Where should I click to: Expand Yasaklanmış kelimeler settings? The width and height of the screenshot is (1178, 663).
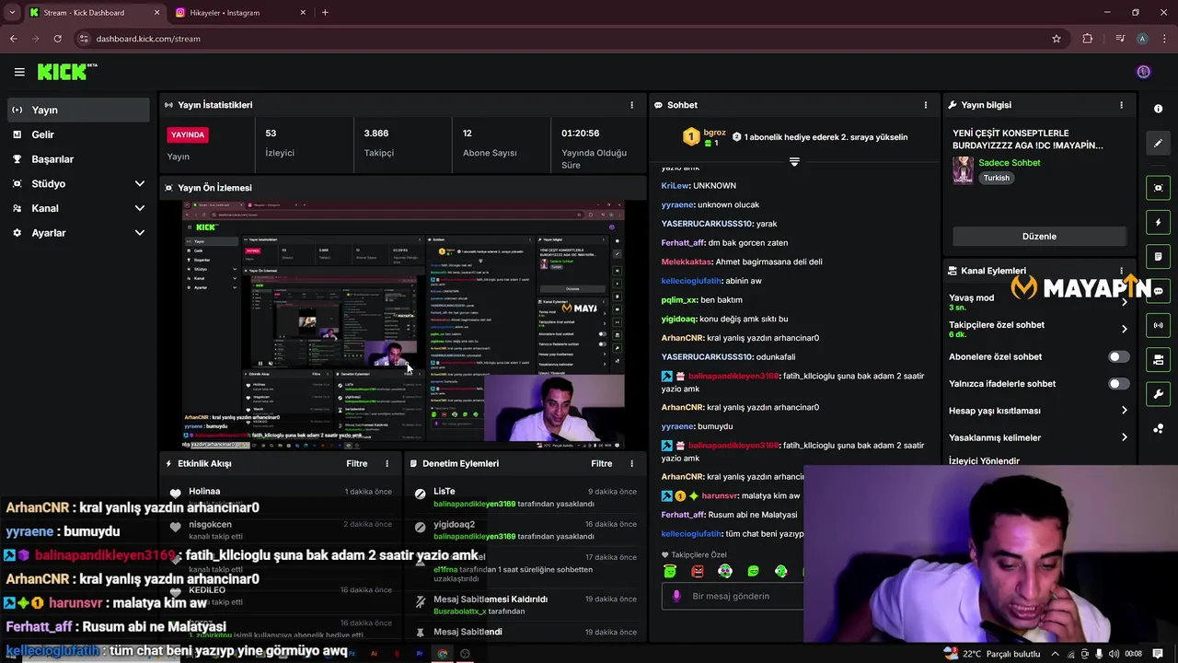(x=1124, y=437)
